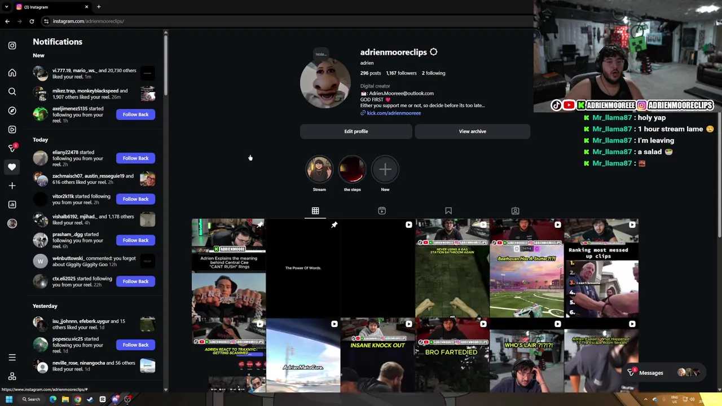Open Discord from the taskbar
722x406 pixels.
click(115, 399)
